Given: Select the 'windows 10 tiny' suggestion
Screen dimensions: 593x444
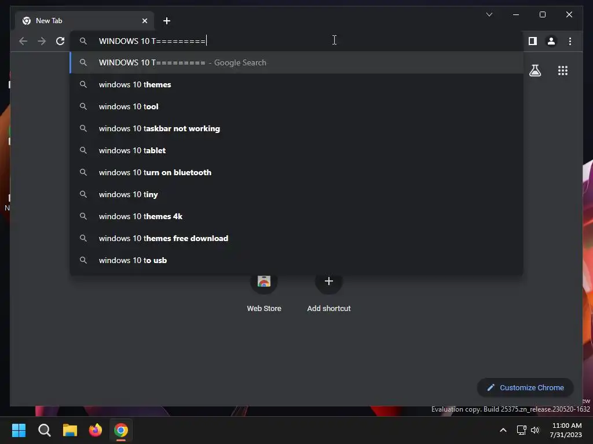Looking at the screenshot, I should click(297, 194).
